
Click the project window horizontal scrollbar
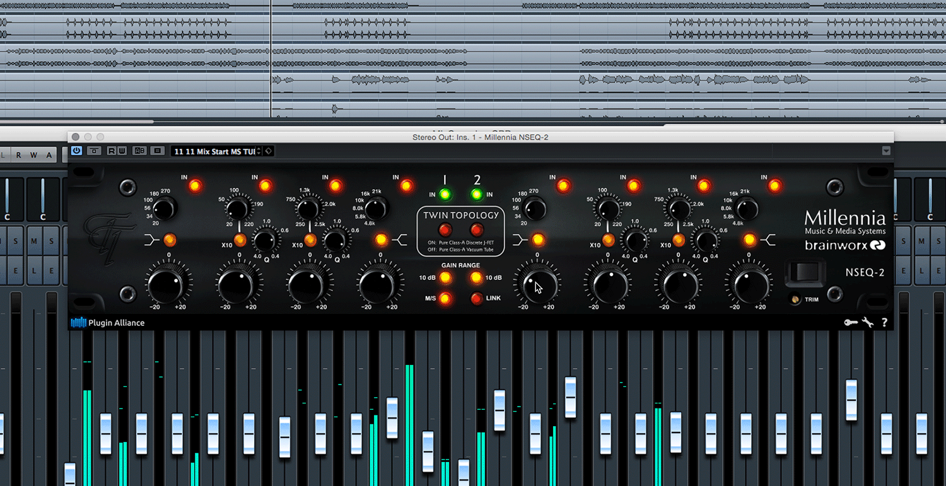(x=77, y=122)
